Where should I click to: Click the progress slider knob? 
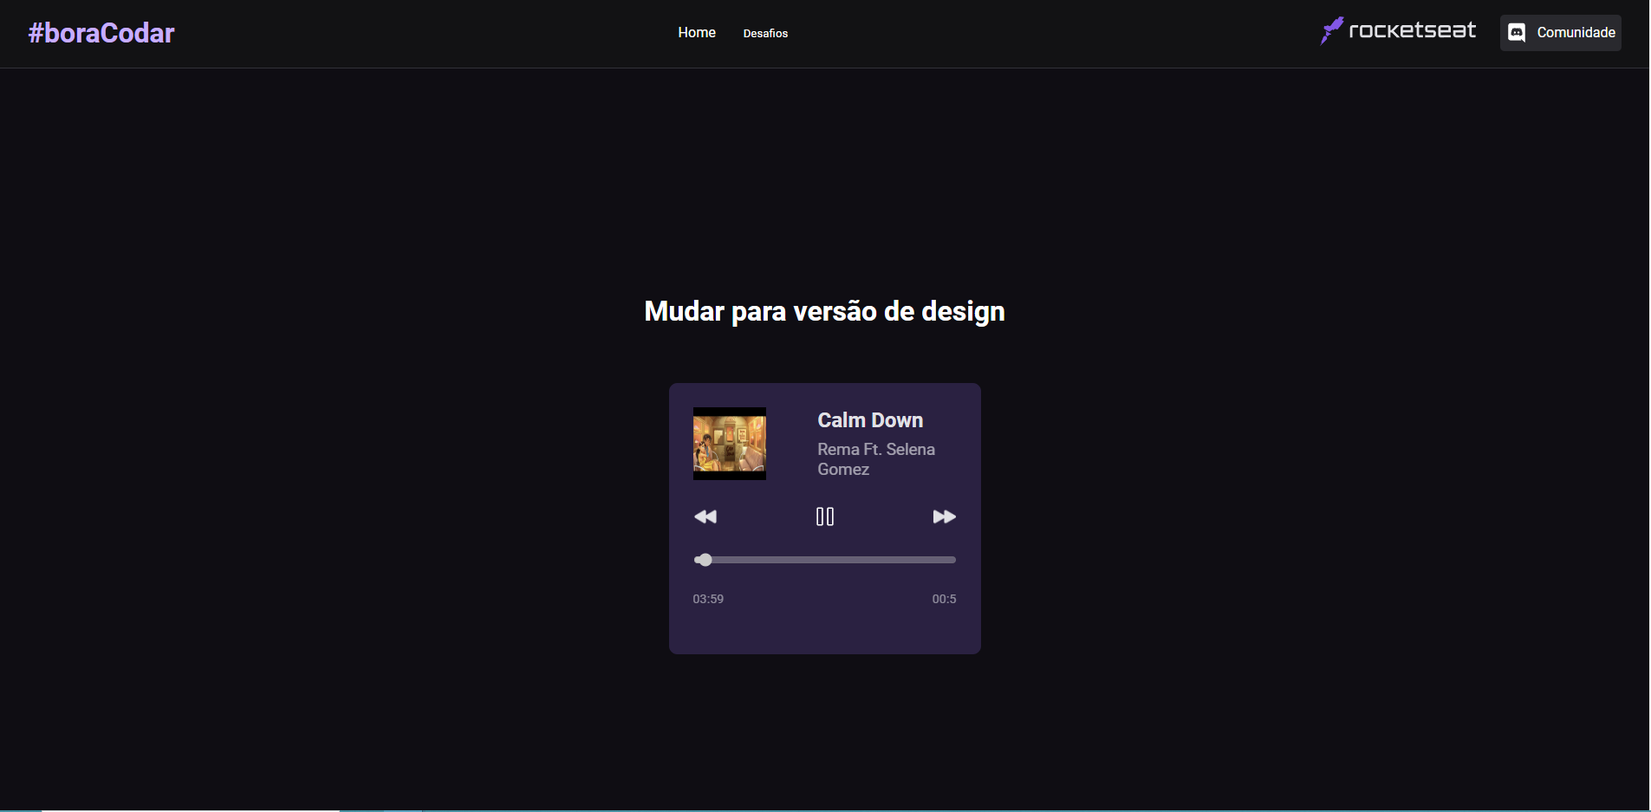tap(705, 560)
